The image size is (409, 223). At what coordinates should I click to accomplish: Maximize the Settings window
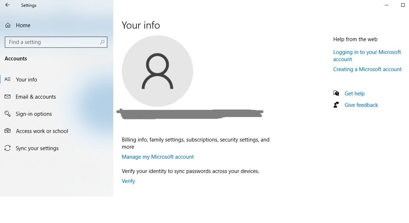point(403,5)
